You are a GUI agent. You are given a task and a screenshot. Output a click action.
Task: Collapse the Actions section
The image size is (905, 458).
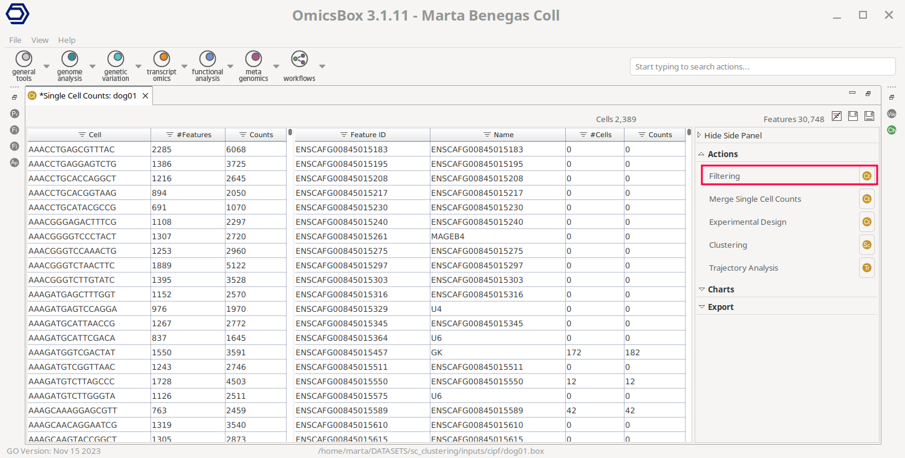[722, 154]
